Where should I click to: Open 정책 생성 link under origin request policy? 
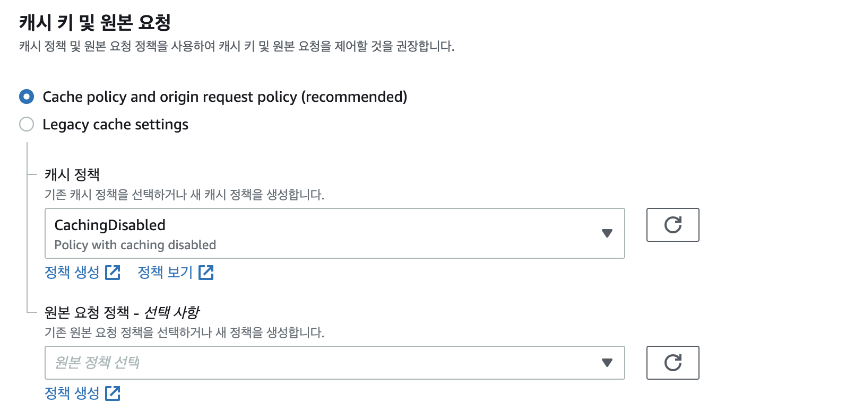pos(72,393)
